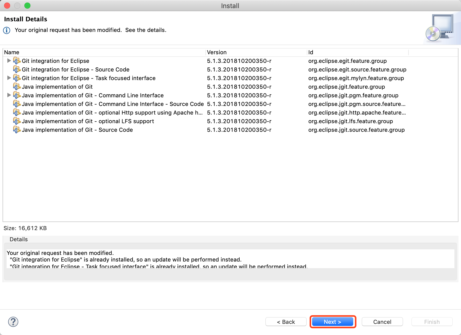
Task: Click the icon for optional Http support using Apache row
Action: click(x=17, y=113)
